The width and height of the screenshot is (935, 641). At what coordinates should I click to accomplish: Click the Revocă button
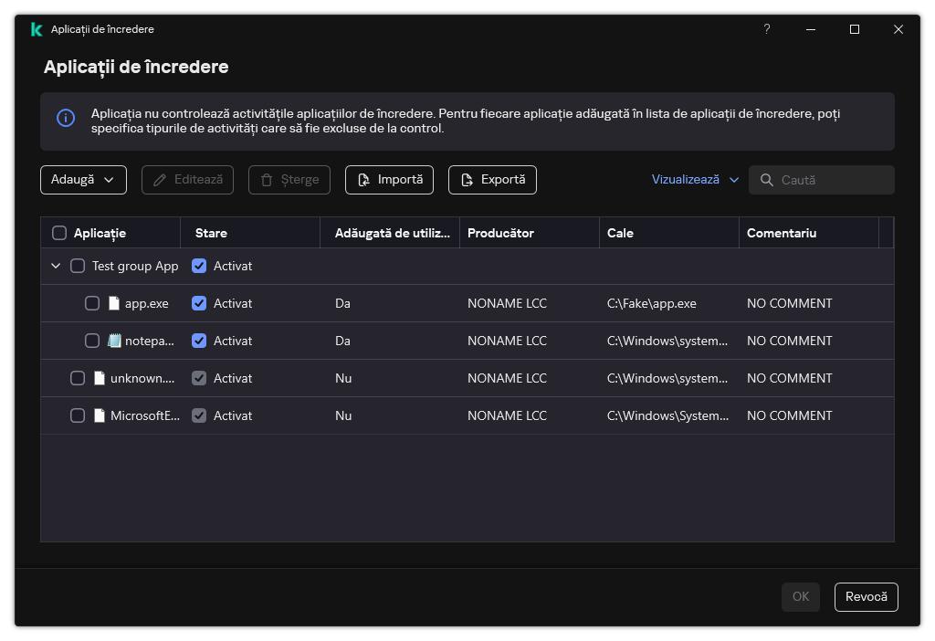click(x=866, y=596)
